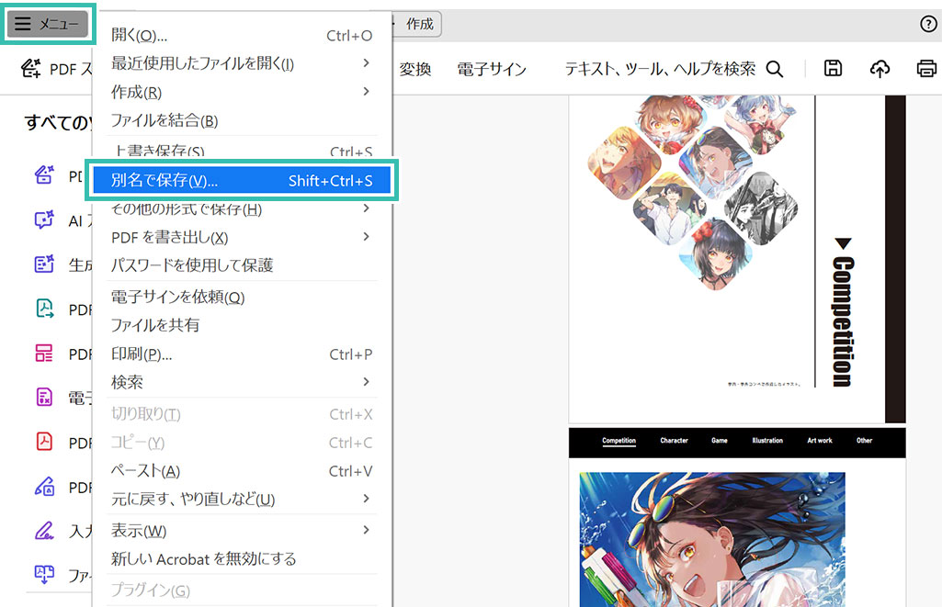
Task: Choose 印刷 from the menu
Action: click(x=142, y=354)
